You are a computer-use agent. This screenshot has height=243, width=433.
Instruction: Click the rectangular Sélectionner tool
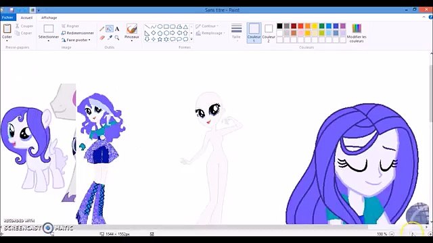tap(49, 28)
